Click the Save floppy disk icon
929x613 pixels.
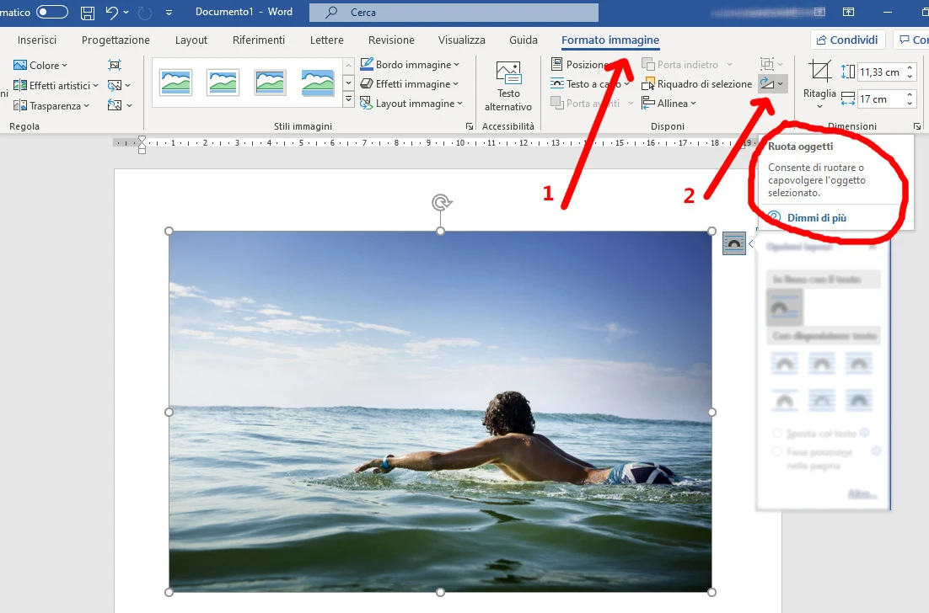[88, 13]
